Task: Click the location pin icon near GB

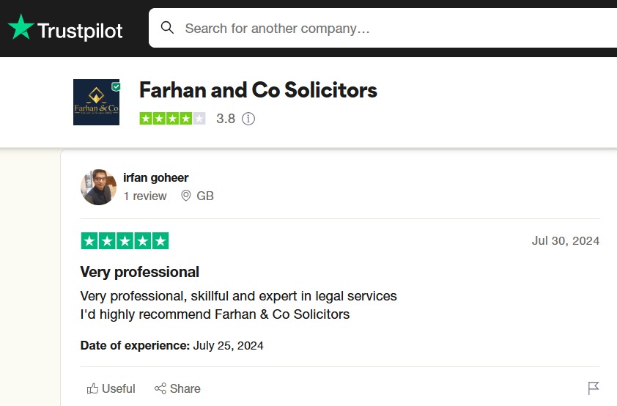Action: pyautogui.click(x=185, y=196)
